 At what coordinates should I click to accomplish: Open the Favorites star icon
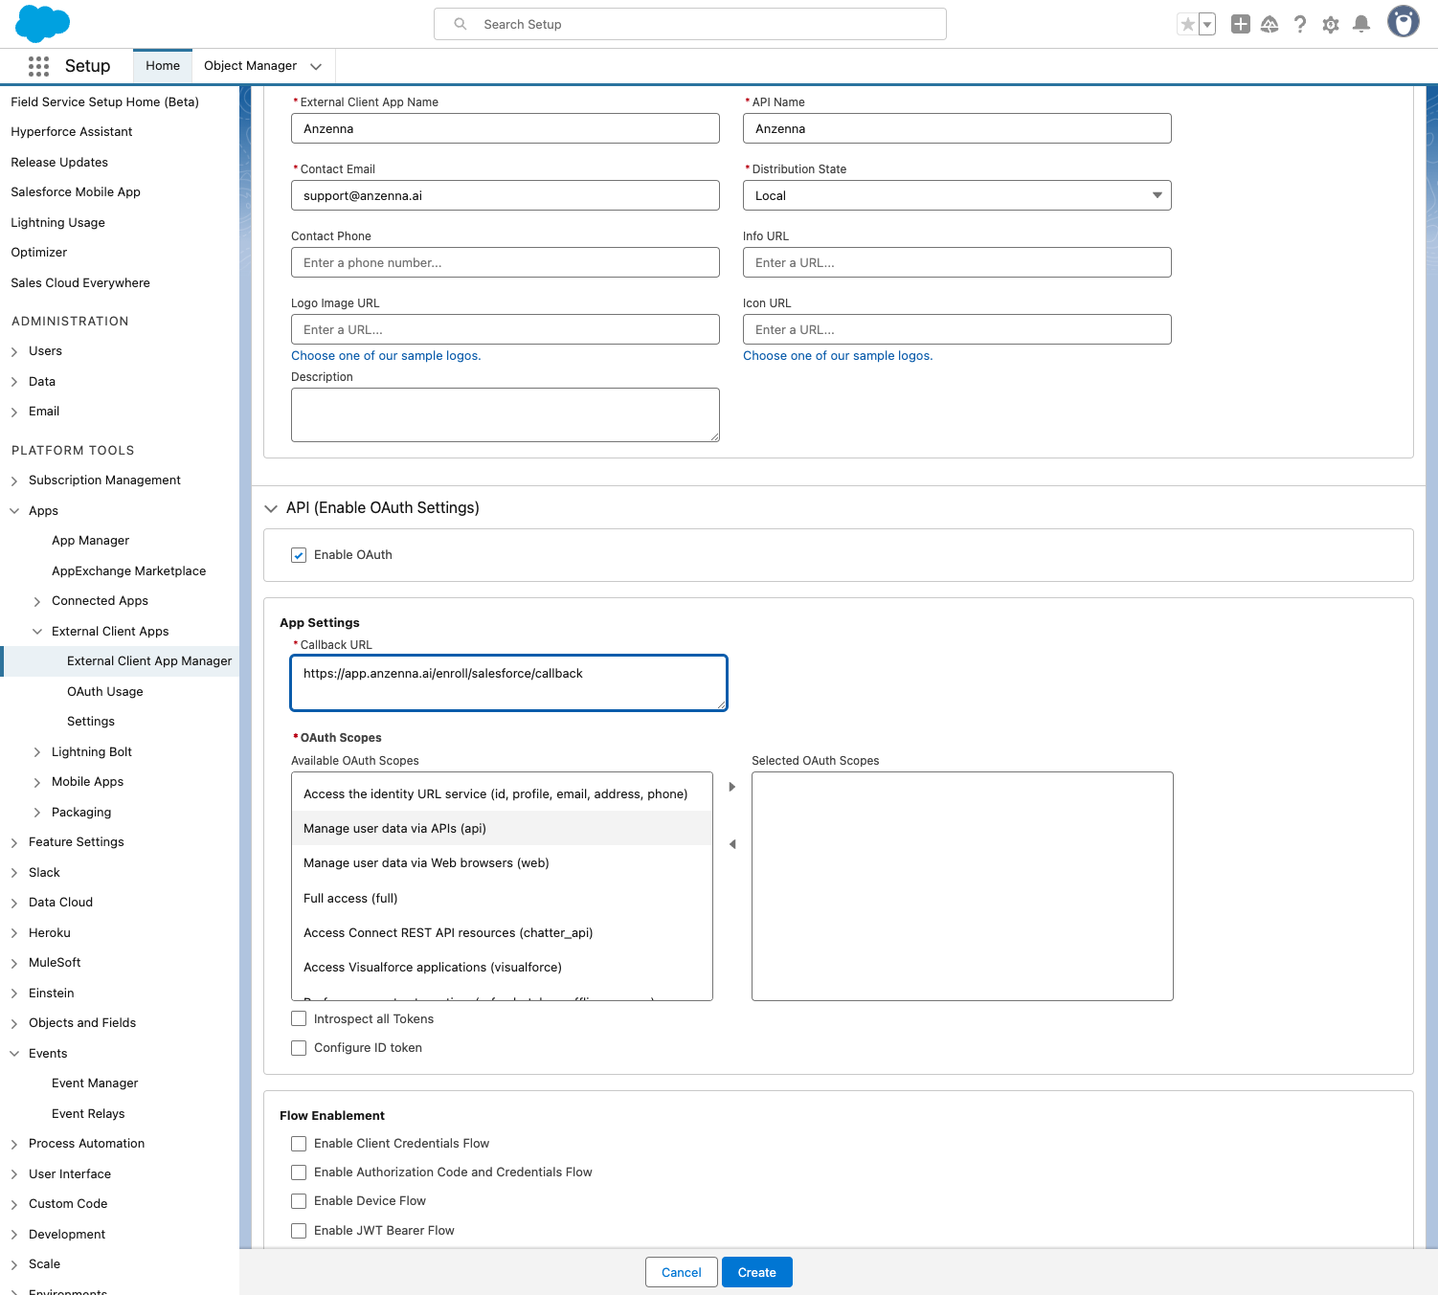1187,25
